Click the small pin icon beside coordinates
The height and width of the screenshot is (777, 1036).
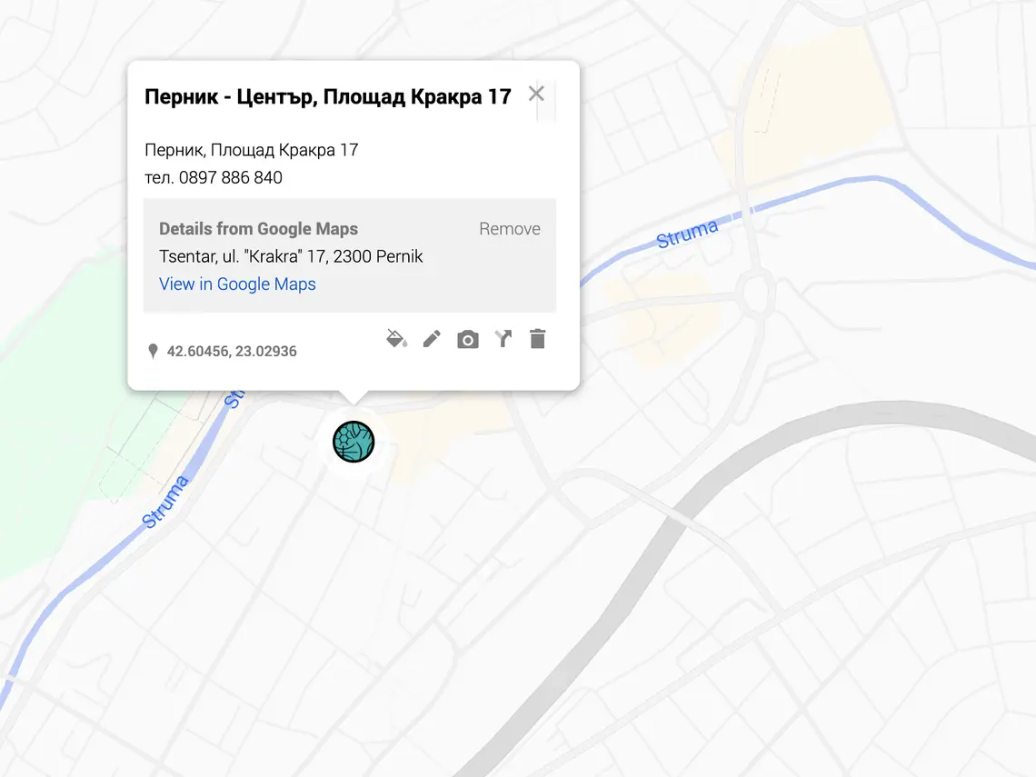click(x=153, y=351)
